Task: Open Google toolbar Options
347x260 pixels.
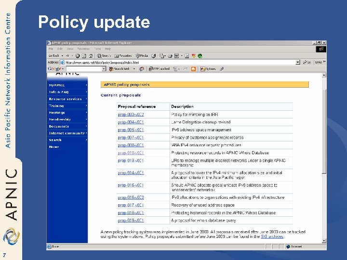Action: click(208, 69)
